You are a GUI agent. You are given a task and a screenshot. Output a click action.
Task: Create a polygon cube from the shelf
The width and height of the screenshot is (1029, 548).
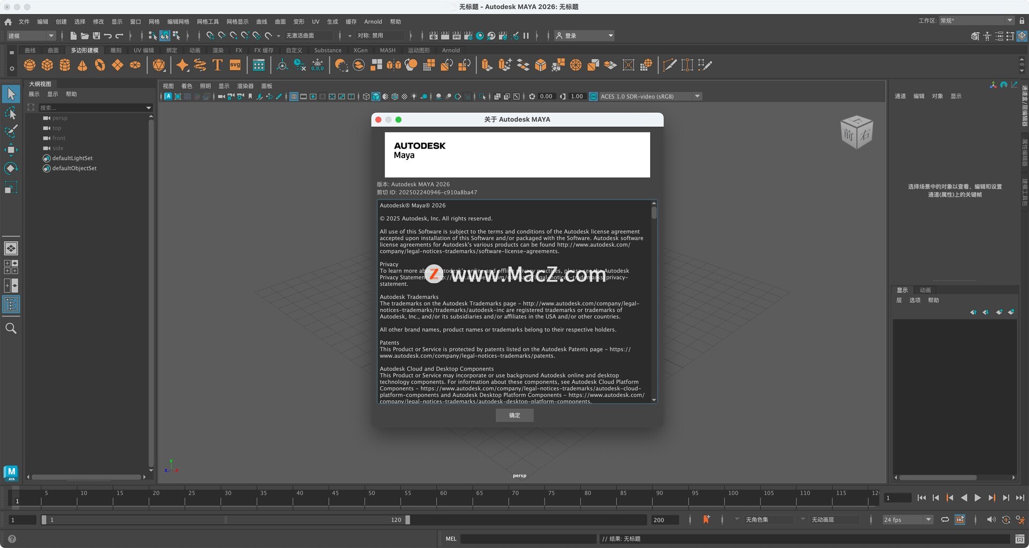47,65
